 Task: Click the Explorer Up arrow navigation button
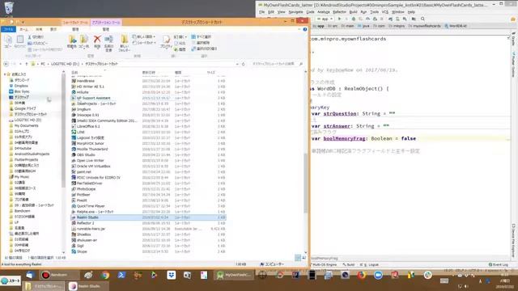pos(27,64)
